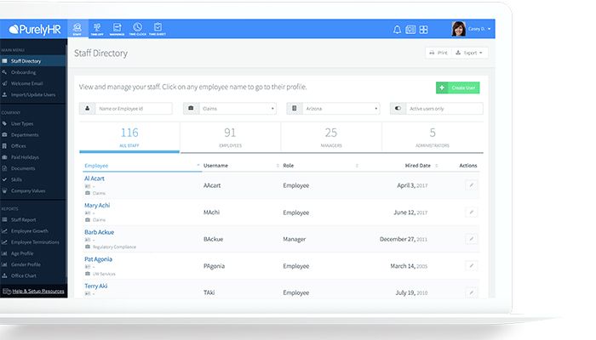Select the 5 Administrators tab
The height and width of the screenshot is (340, 596).
[x=433, y=138]
